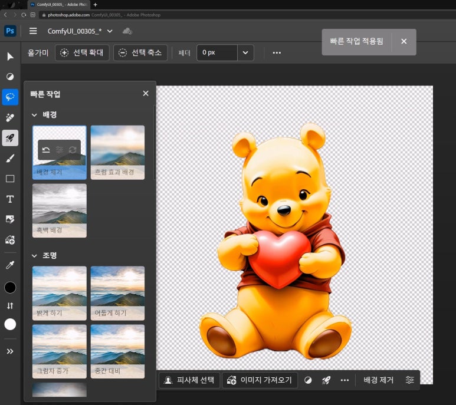Collapse the 조명 section
Image resolution: width=456 pixels, height=405 pixels.
pos(34,256)
